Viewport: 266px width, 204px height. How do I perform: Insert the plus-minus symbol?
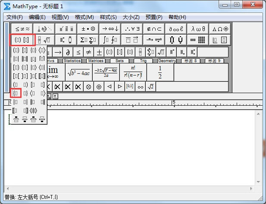(x=99, y=52)
